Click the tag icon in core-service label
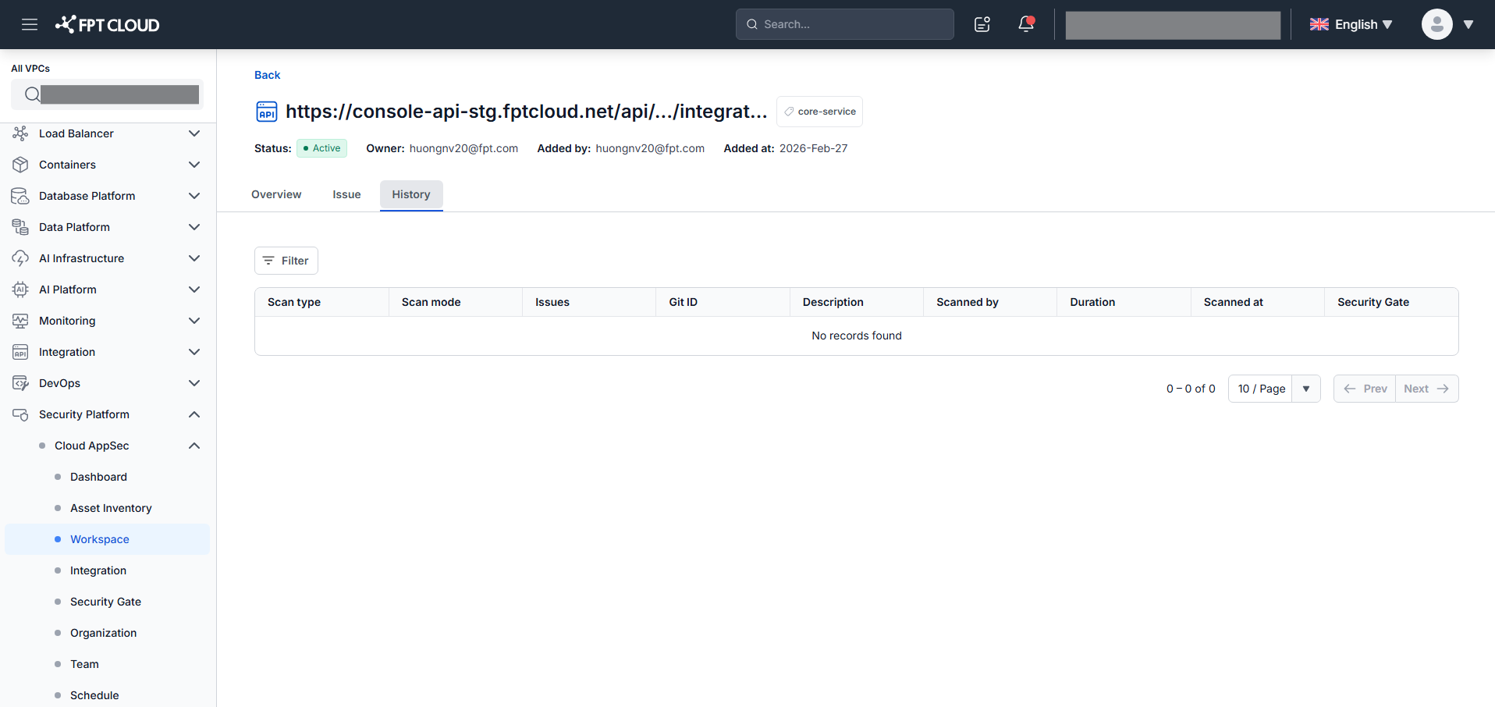 pos(789,112)
